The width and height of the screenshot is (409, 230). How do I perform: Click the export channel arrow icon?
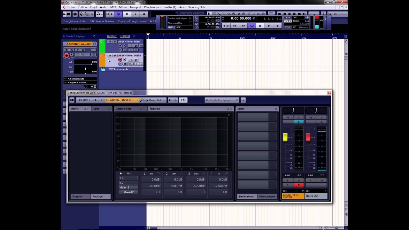(183, 100)
